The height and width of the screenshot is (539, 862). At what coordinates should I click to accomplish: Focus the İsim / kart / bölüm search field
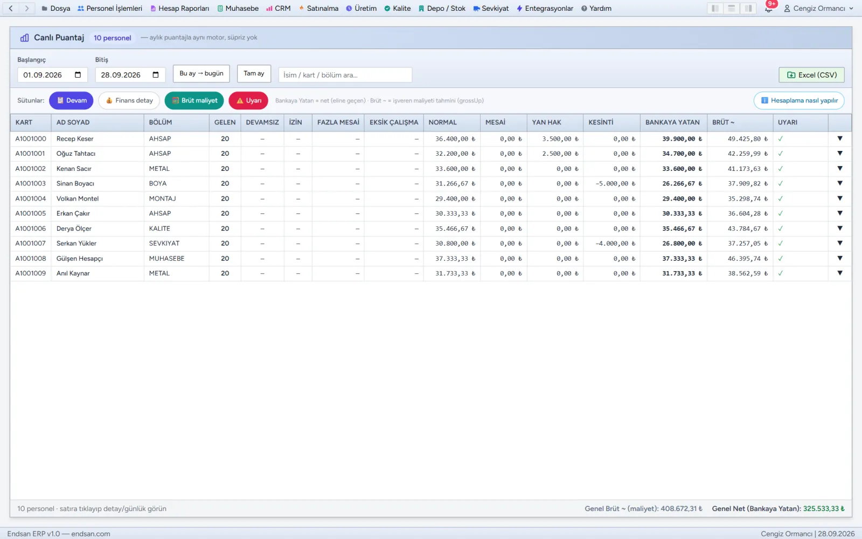coord(345,75)
